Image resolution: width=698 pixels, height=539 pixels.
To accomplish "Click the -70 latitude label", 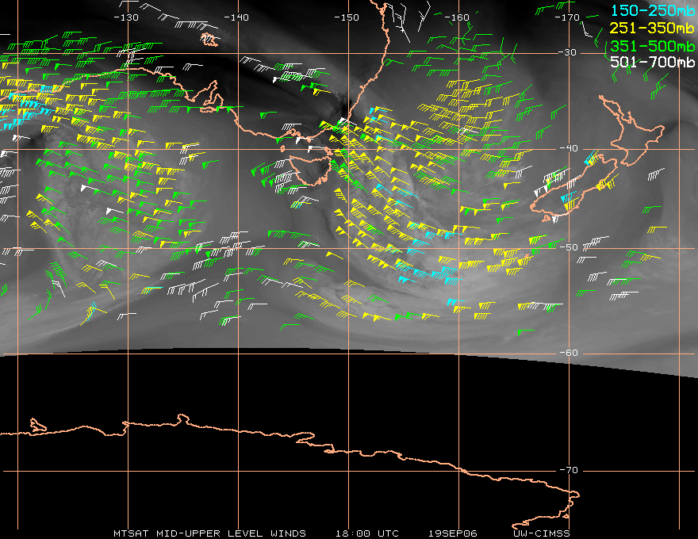I will (569, 470).
